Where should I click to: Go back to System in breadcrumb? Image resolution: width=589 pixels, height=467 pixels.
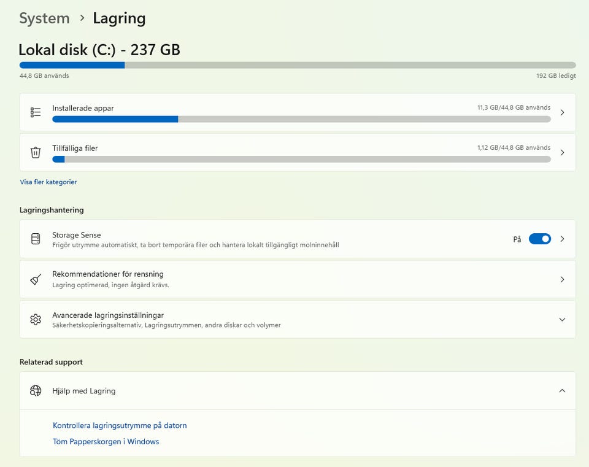pyautogui.click(x=44, y=18)
